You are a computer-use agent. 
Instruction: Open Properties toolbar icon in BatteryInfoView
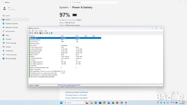click(47, 33)
